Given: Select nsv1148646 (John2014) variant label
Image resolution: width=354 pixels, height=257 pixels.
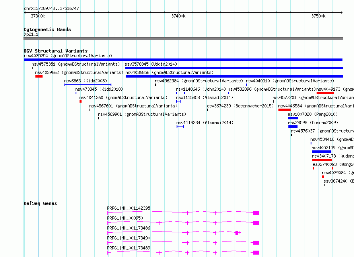Looking at the screenshot, I should click(201, 89).
